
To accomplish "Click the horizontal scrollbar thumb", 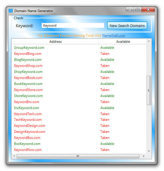I will (78, 156).
